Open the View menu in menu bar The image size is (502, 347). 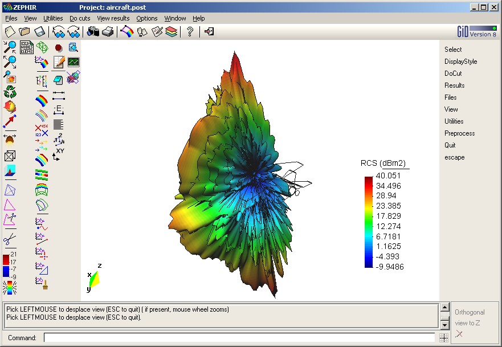(x=30, y=18)
